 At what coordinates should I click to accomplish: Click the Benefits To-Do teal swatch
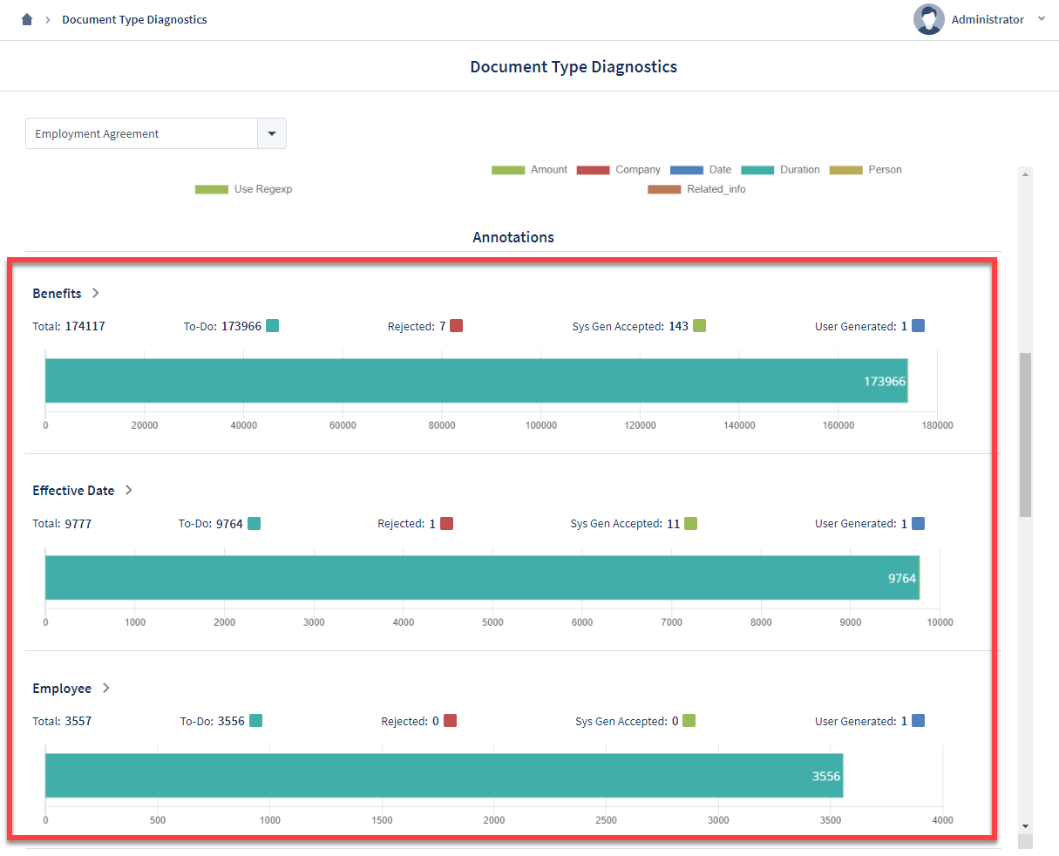(272, 326)
